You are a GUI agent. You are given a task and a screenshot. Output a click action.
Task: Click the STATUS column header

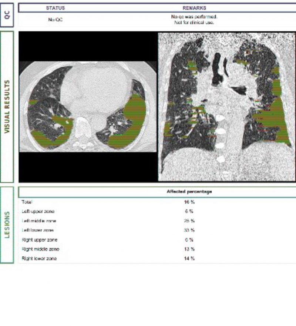coord(55,8)
